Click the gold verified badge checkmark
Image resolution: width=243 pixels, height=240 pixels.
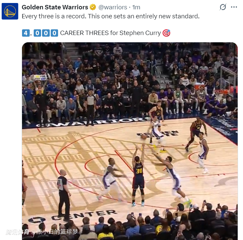[x=93, y=7]
